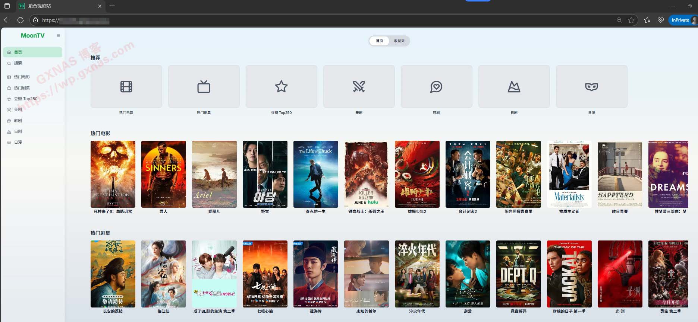Open the Sinners 罪人 movie poster
698x322 pixels.
(164, 174)
